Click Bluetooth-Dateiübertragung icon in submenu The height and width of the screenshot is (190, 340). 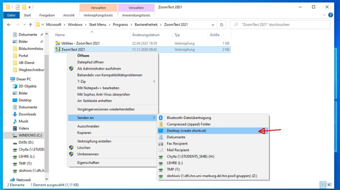point(161,118)
